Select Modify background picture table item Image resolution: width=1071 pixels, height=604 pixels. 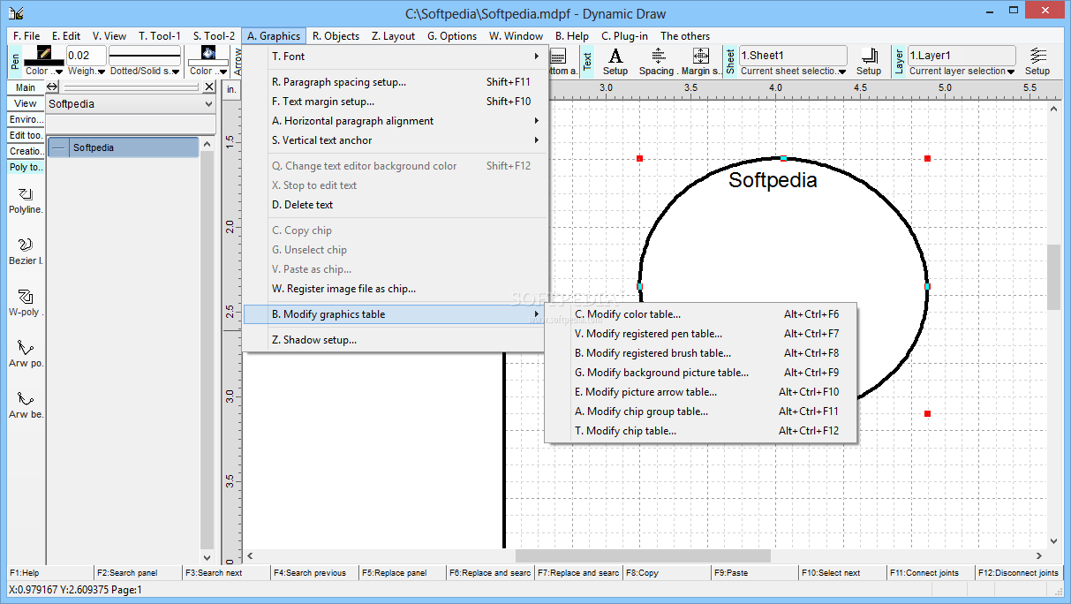pos(701,373)
